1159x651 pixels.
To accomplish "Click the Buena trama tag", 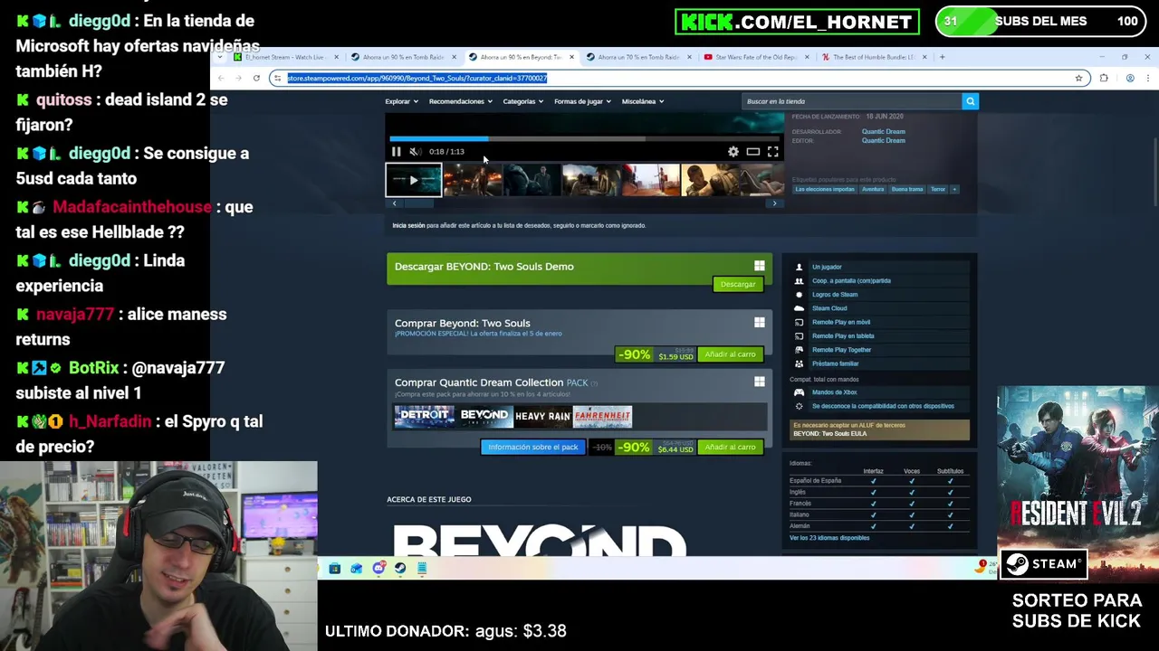I will [x=907, y=190].
